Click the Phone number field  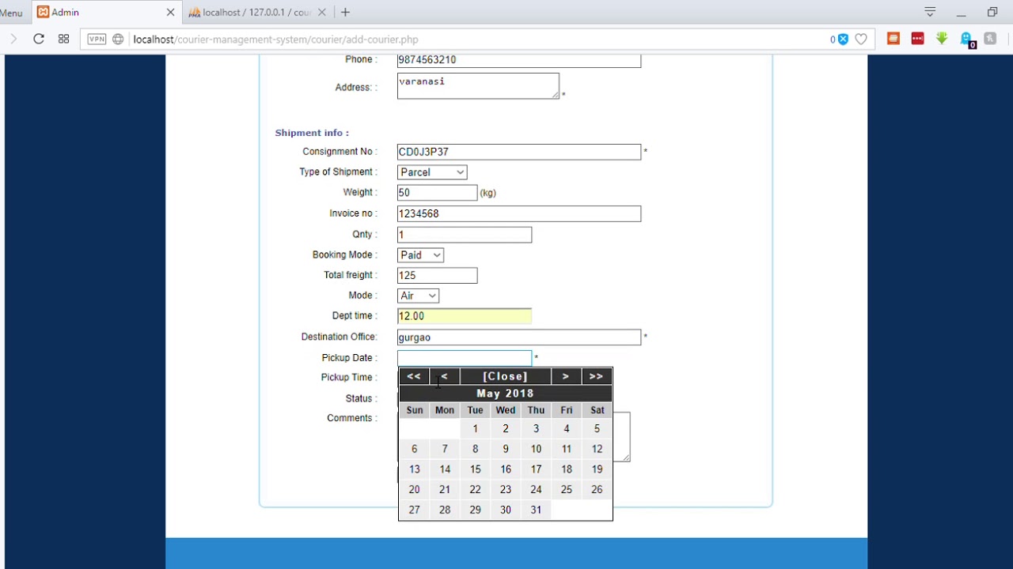(x=519, y=60)
